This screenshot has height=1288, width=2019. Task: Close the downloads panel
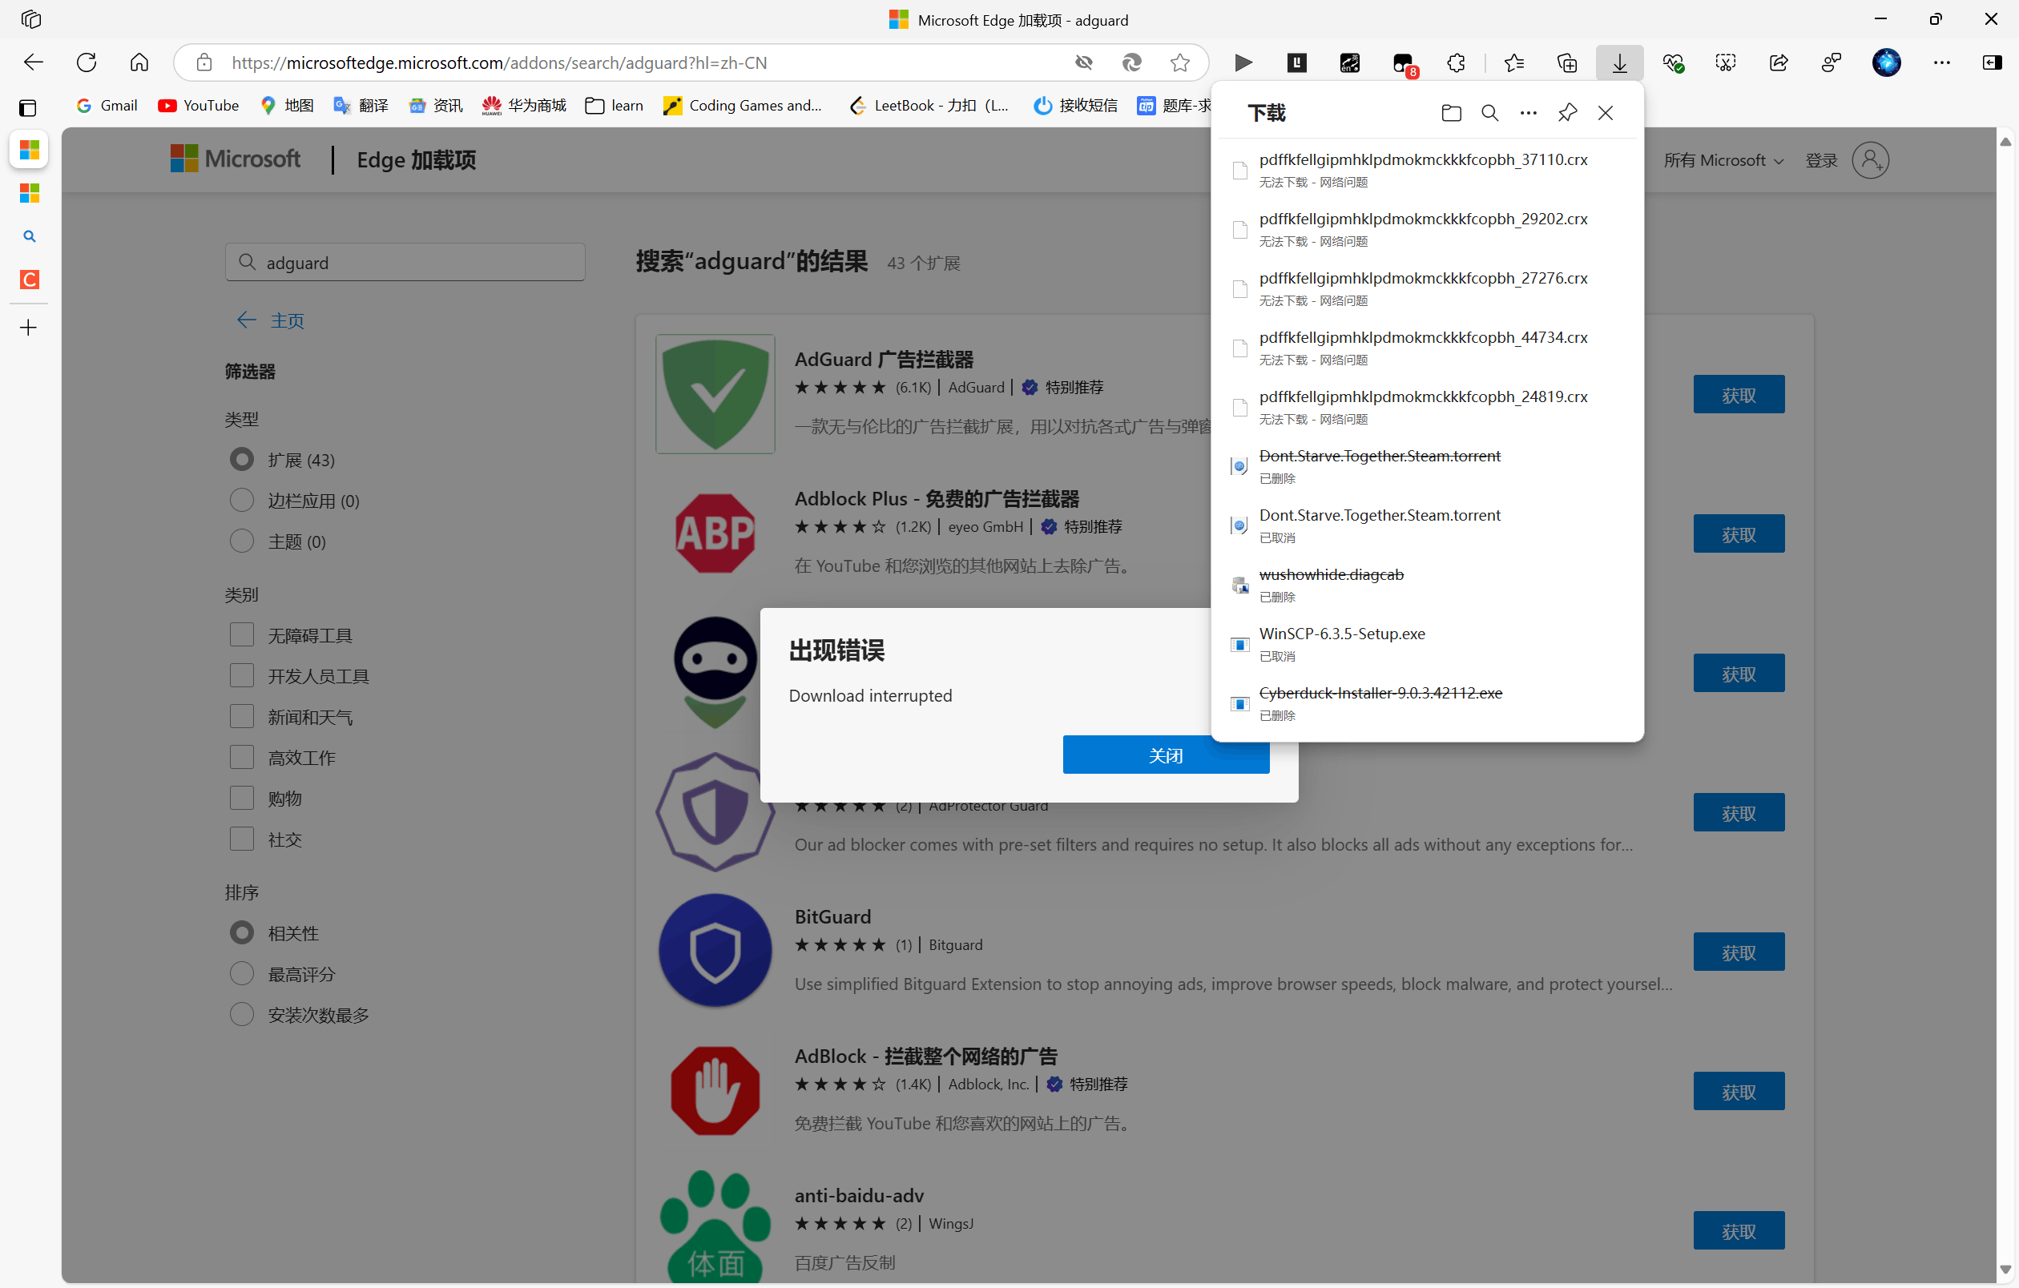click(1605, 113)
